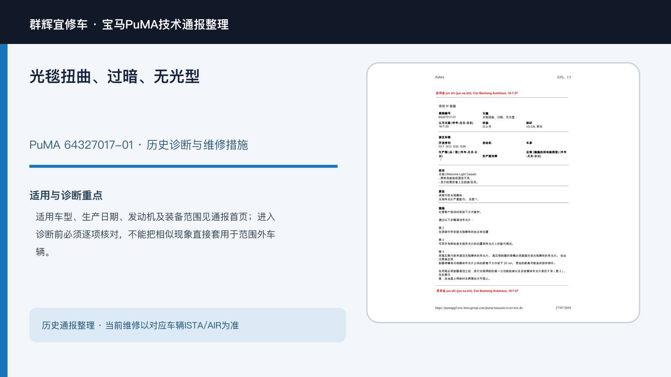This screenshot has width=671, height=377.
Task: Click the blue divider line under the subtitle
Action: [183, 166]
